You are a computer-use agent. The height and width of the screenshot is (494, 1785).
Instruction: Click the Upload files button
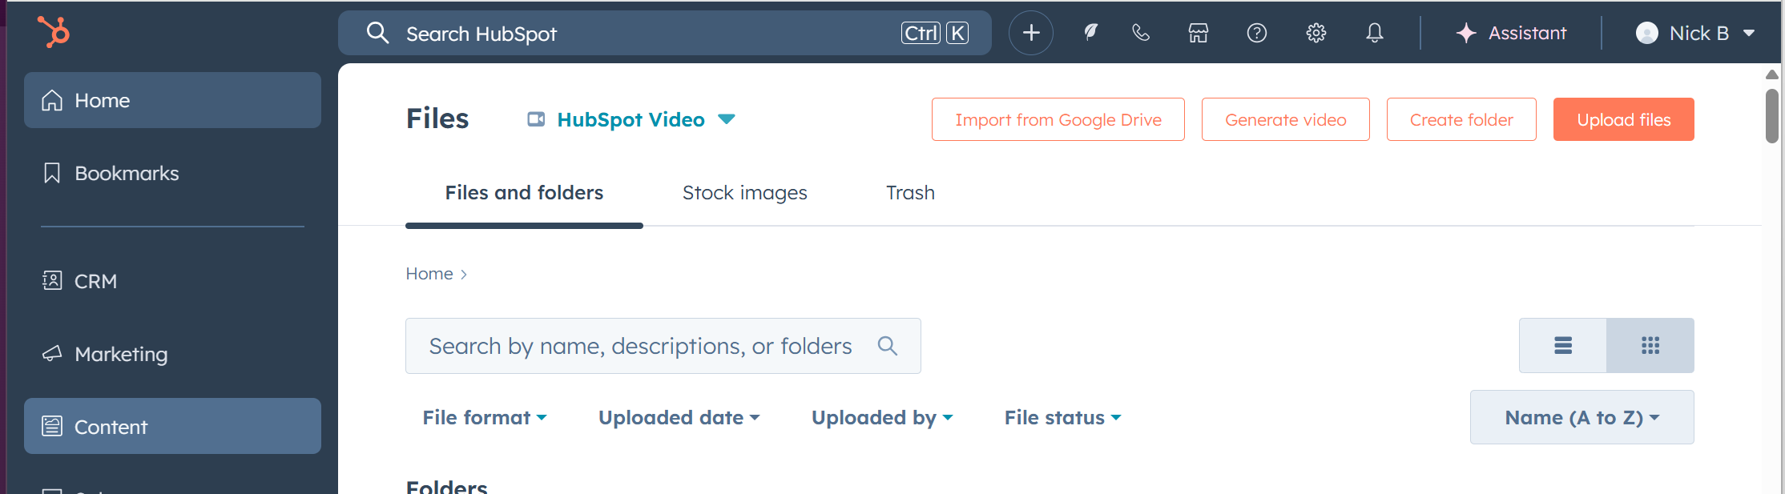click(x=1623, y=120)
